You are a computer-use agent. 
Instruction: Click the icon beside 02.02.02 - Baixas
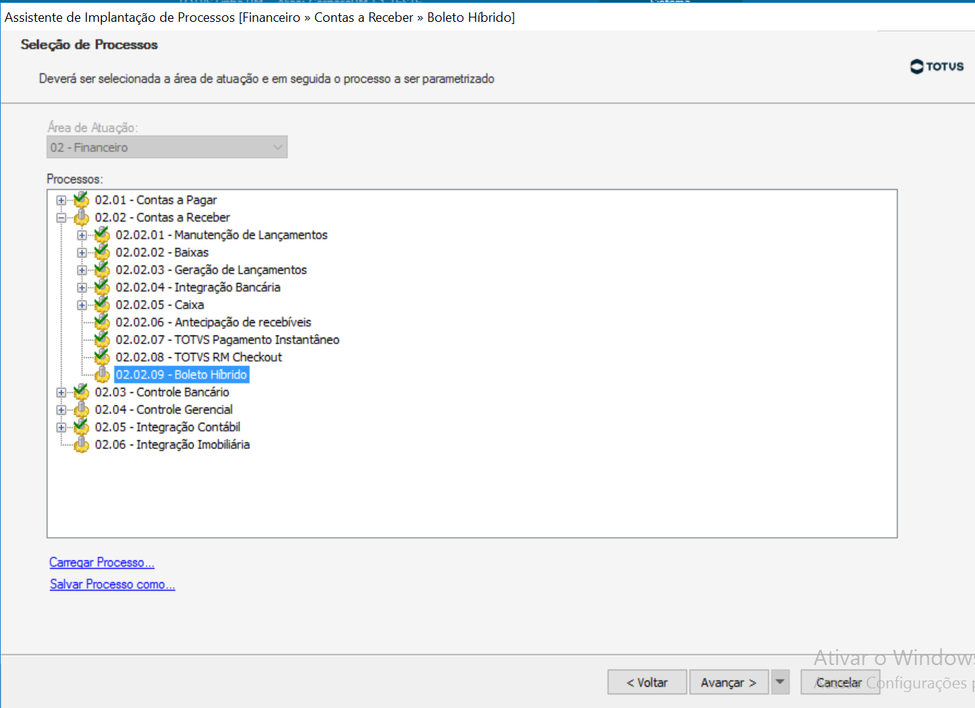pyautogui.click(x=102, y=252)
